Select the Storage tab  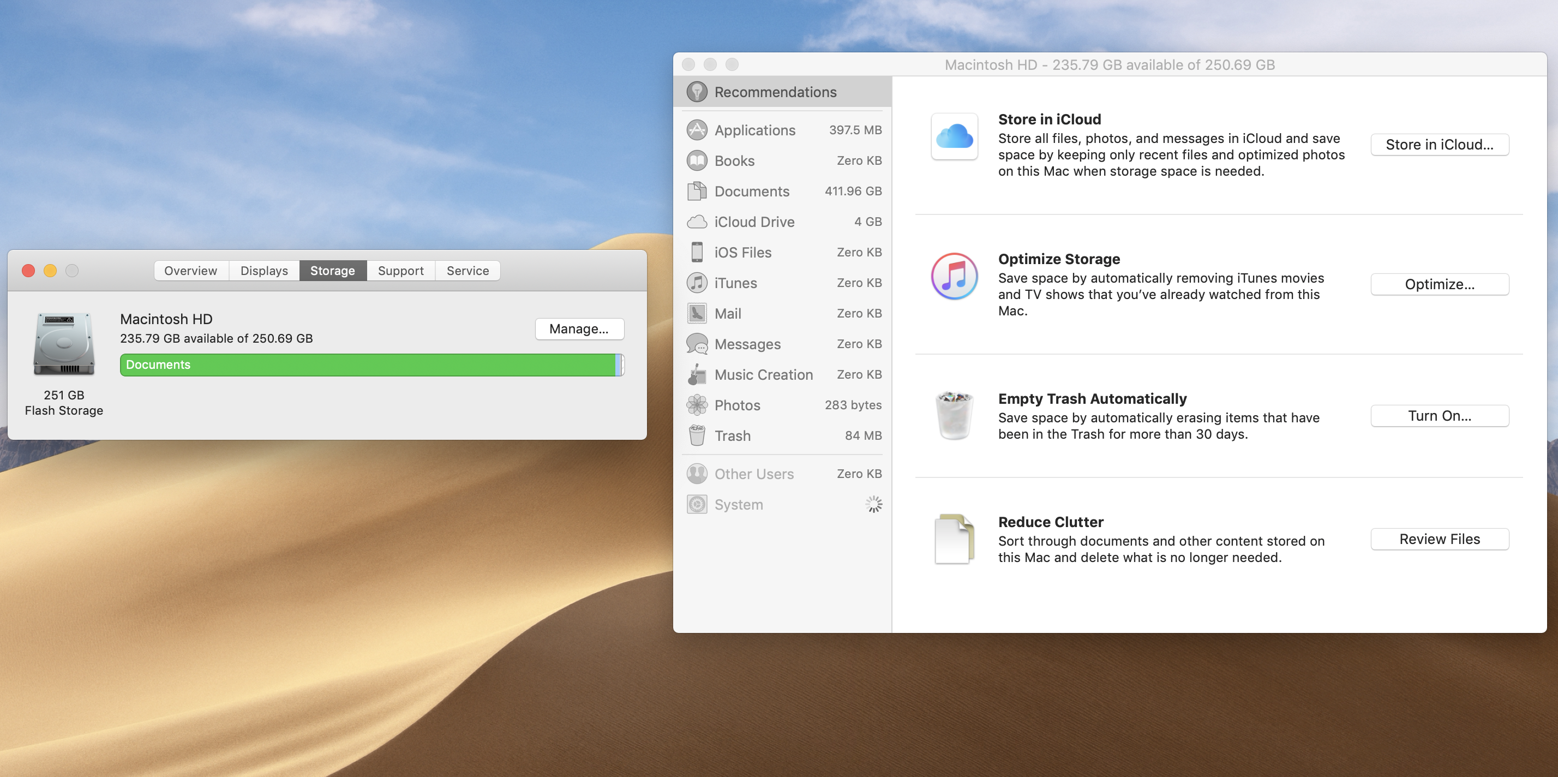click(333, 271)
